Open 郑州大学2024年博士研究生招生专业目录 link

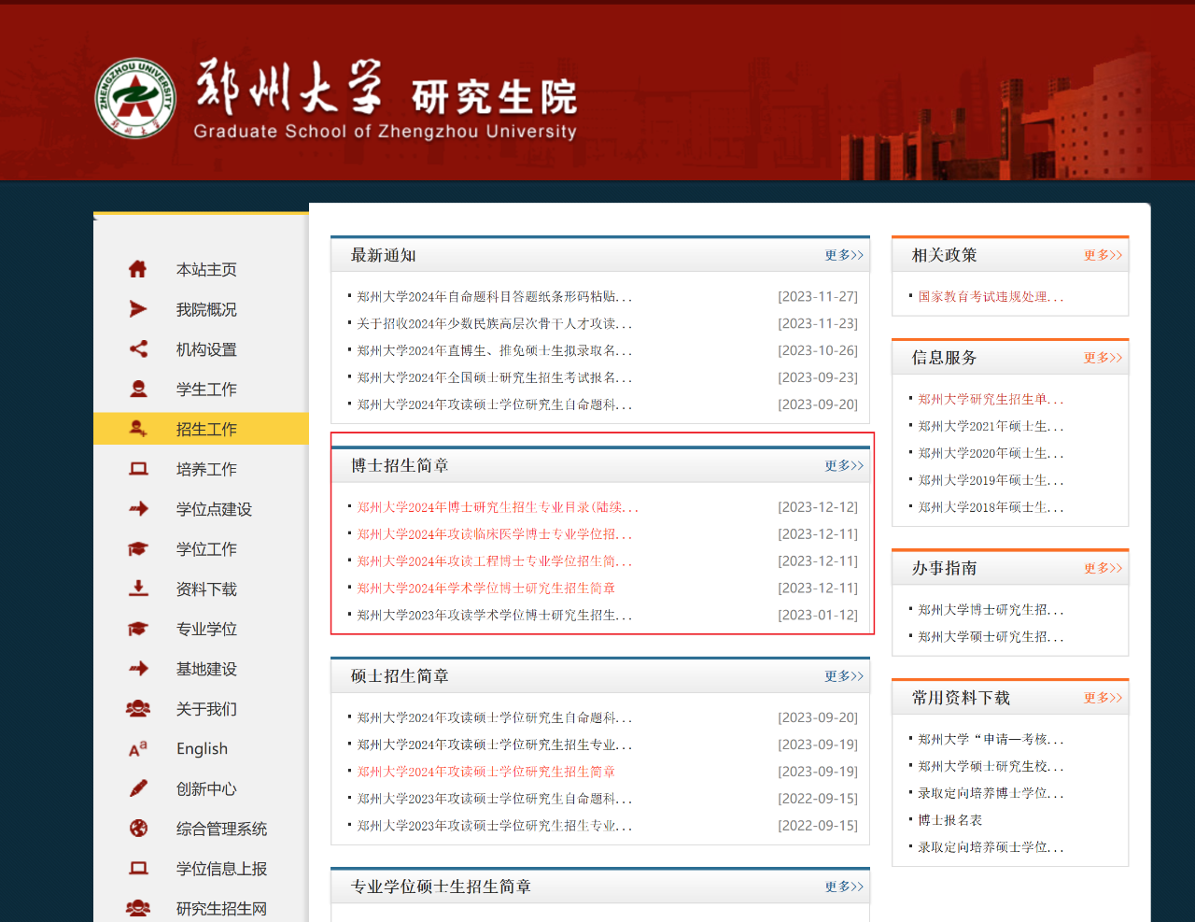tap(498, 507)
